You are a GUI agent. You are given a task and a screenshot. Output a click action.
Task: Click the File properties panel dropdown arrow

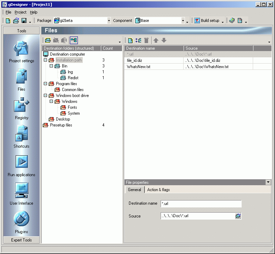point(268,182)
